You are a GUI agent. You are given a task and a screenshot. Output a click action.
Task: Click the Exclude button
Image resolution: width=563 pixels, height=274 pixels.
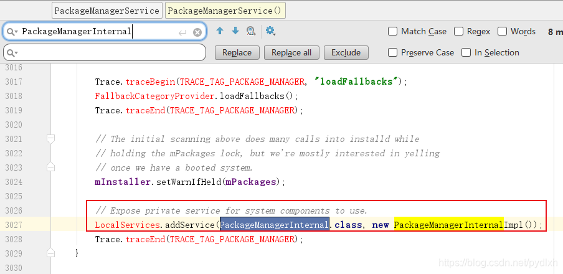pos(346,52)
